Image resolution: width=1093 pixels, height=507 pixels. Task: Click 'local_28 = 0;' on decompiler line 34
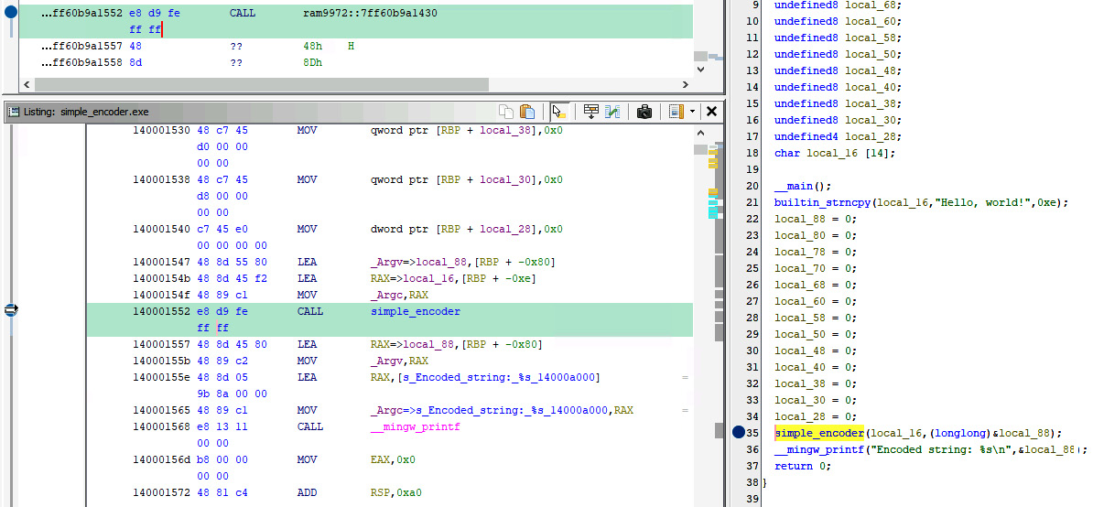pos(817,416)
